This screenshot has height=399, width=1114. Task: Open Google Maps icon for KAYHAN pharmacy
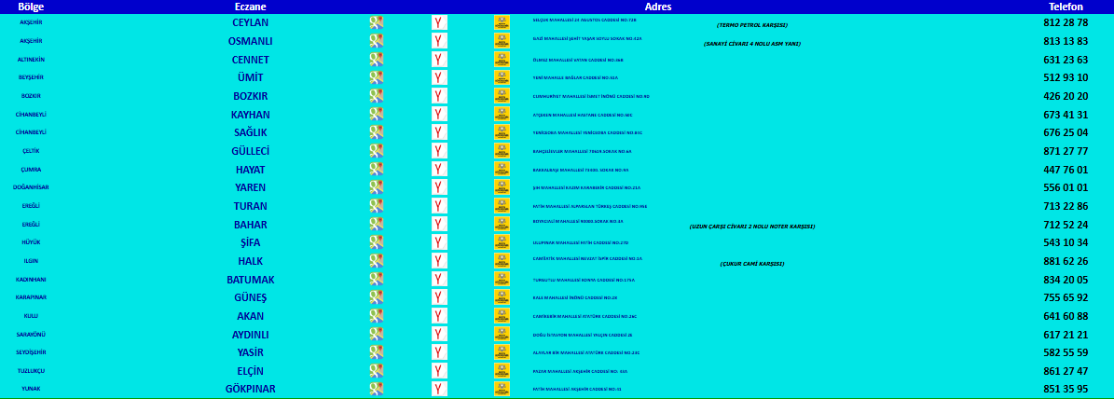377,115
